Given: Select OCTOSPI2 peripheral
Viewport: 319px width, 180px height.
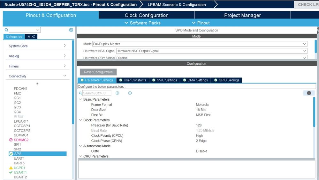Looking at the screenshot, I should click(x=22, y=131).
